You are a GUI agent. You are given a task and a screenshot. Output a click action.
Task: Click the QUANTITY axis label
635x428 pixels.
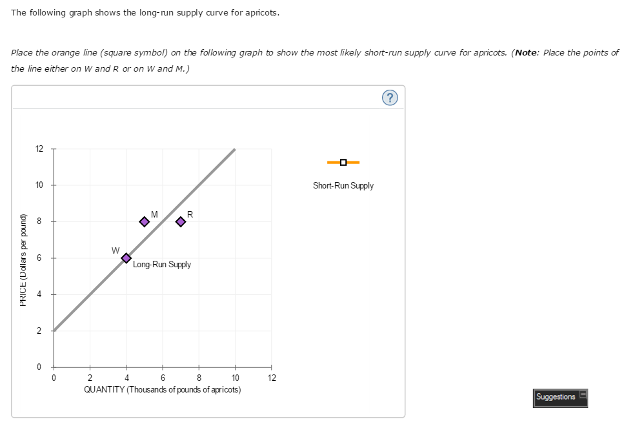[162, 389]
